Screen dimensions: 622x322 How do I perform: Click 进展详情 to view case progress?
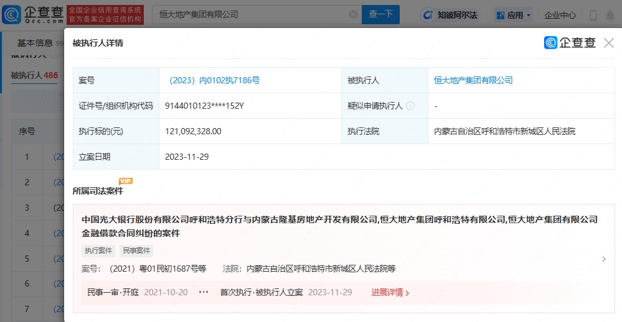coord(390,292)
